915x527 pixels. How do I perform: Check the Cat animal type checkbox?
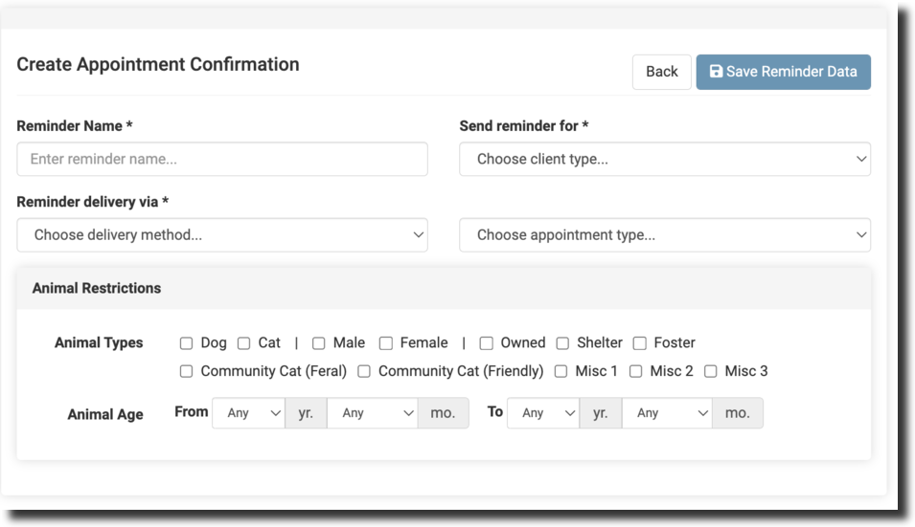pyautogui.click(x=244, y=343)
